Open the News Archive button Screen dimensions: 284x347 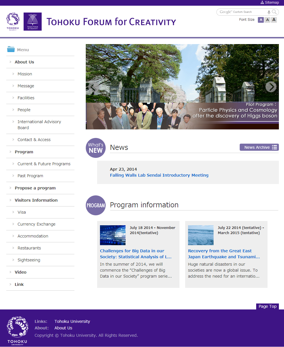pyautogui.click(x=259, y=147)
